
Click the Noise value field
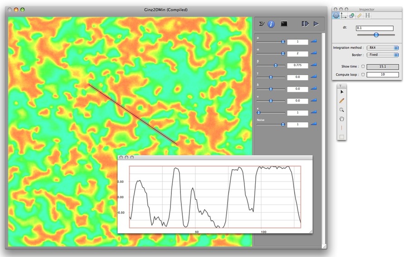(298, 124)
